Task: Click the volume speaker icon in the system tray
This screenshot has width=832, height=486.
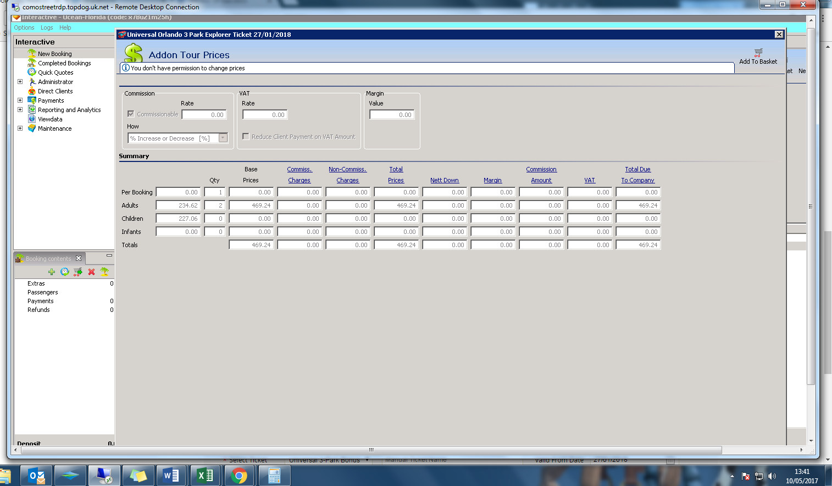Action: point(772,476)
